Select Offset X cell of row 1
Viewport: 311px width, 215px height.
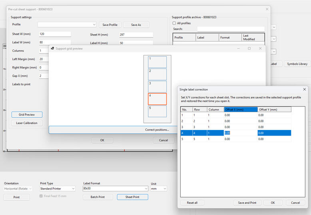pyautogui.click(x=241, y=115)
